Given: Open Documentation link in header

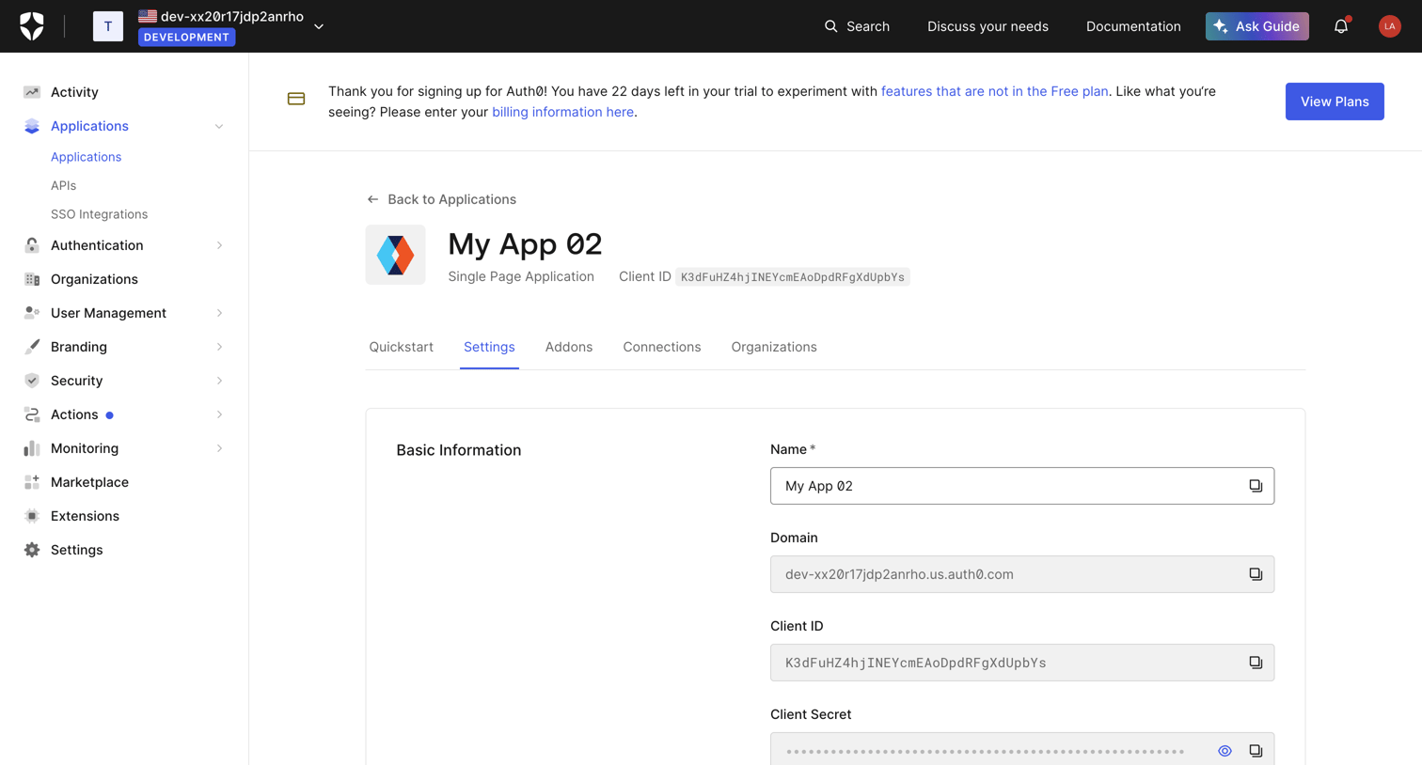Looking at the screenshot, I should pos(1133,26).
